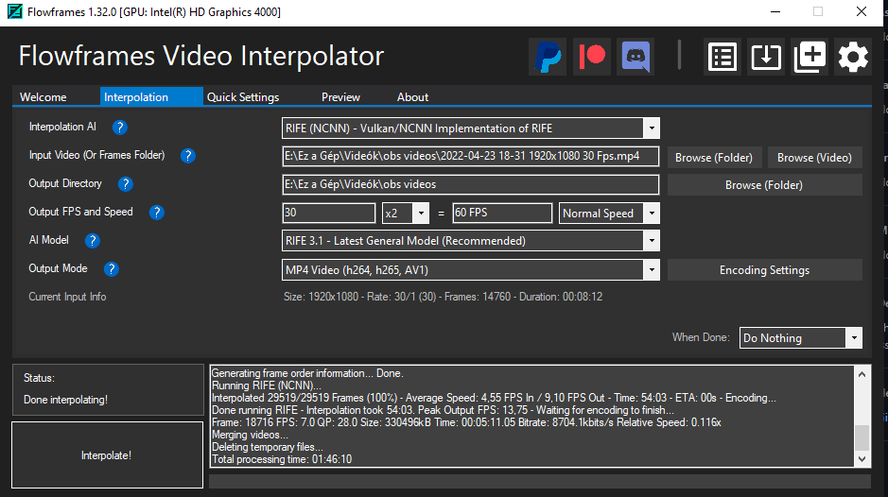Click the Flowframes app icon in title bar

(15, 11)
